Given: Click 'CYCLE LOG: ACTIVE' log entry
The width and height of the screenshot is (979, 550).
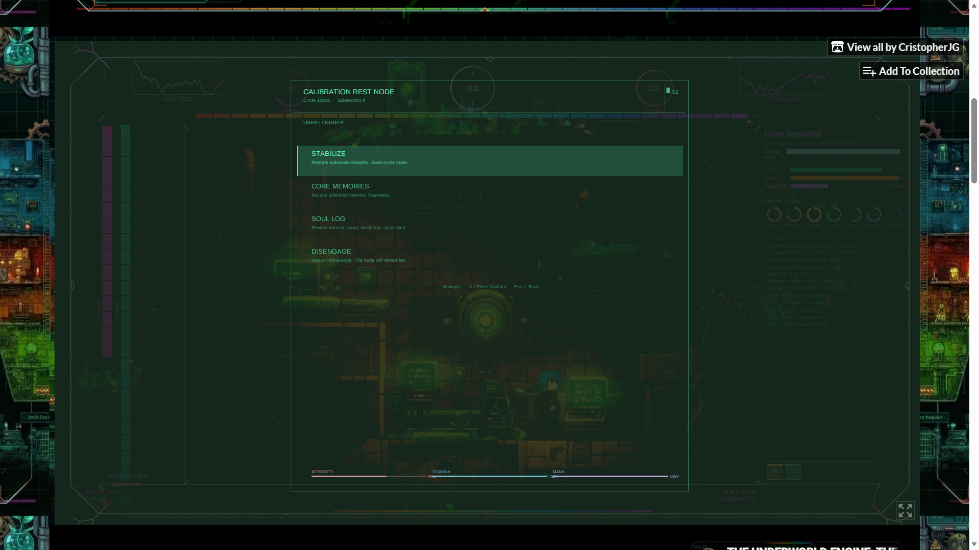Looking at the screenshot, I should pyautogui.click(x=792, y=310).
